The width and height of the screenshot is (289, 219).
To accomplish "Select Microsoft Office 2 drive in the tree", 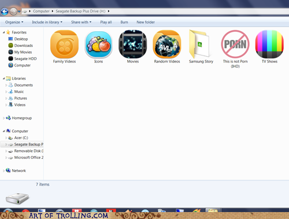I will click(x=29, y=157).
